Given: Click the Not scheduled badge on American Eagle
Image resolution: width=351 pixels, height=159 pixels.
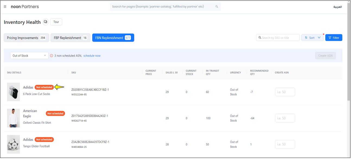Looking at the screenshot, I should pos(55,114).
